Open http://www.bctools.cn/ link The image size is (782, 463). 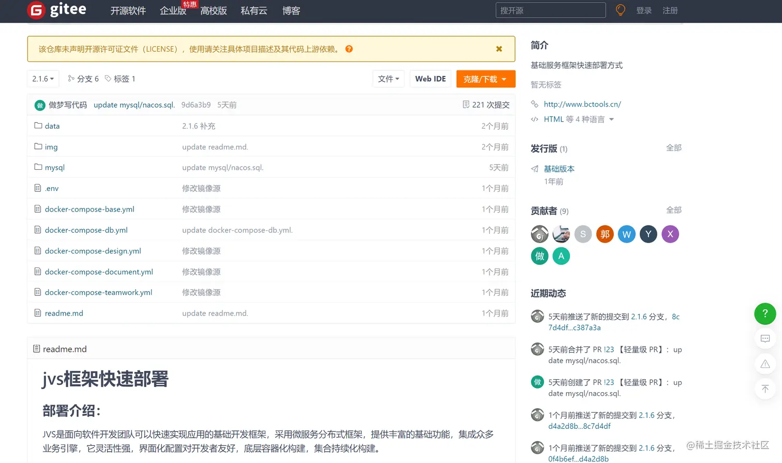(x=582, y=104)
